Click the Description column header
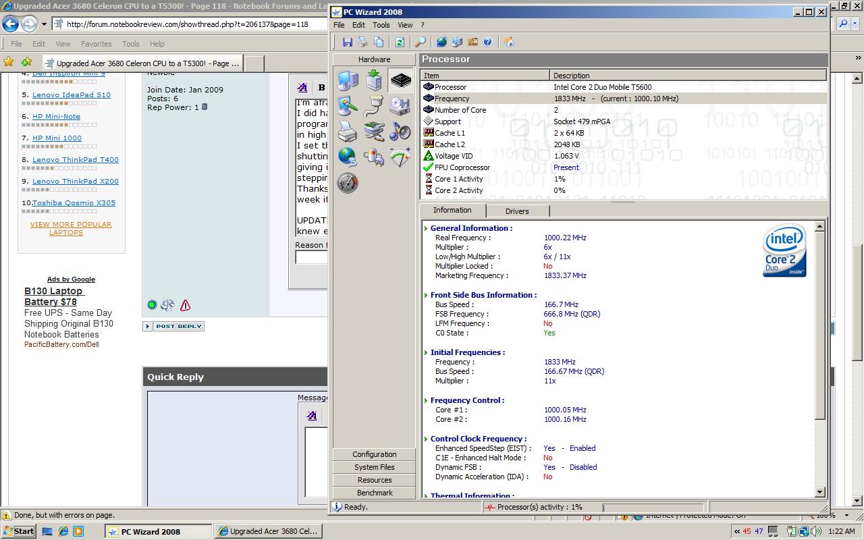Image resolution: width=864 pixels, height=540 pixels. pos(688,75)
